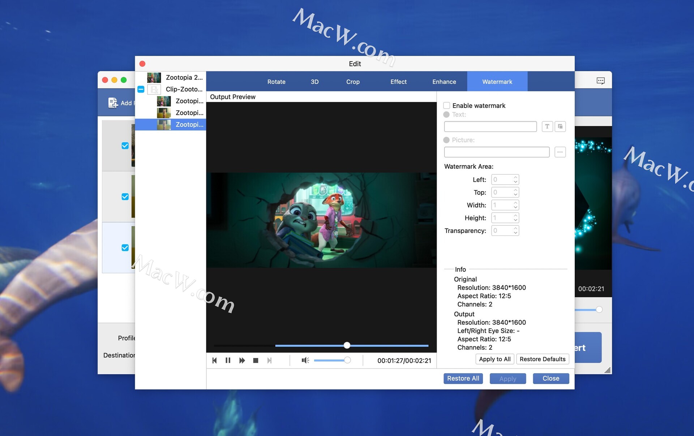694x436 pixels.
Task: Collapse the Clip-Zooto tree item checkbox
Action: 141,89
